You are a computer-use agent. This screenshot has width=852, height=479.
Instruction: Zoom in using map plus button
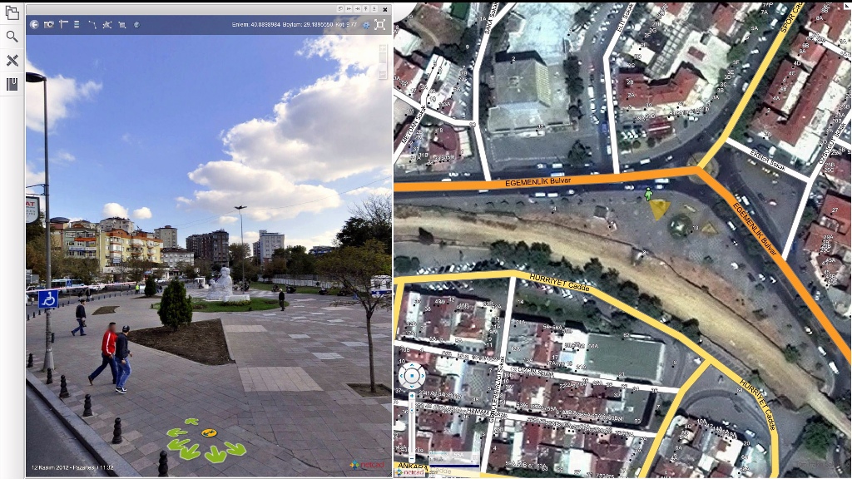[411, 394]
